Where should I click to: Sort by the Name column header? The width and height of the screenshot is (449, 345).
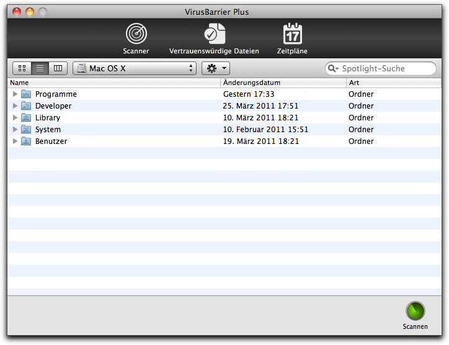point(114,83)
